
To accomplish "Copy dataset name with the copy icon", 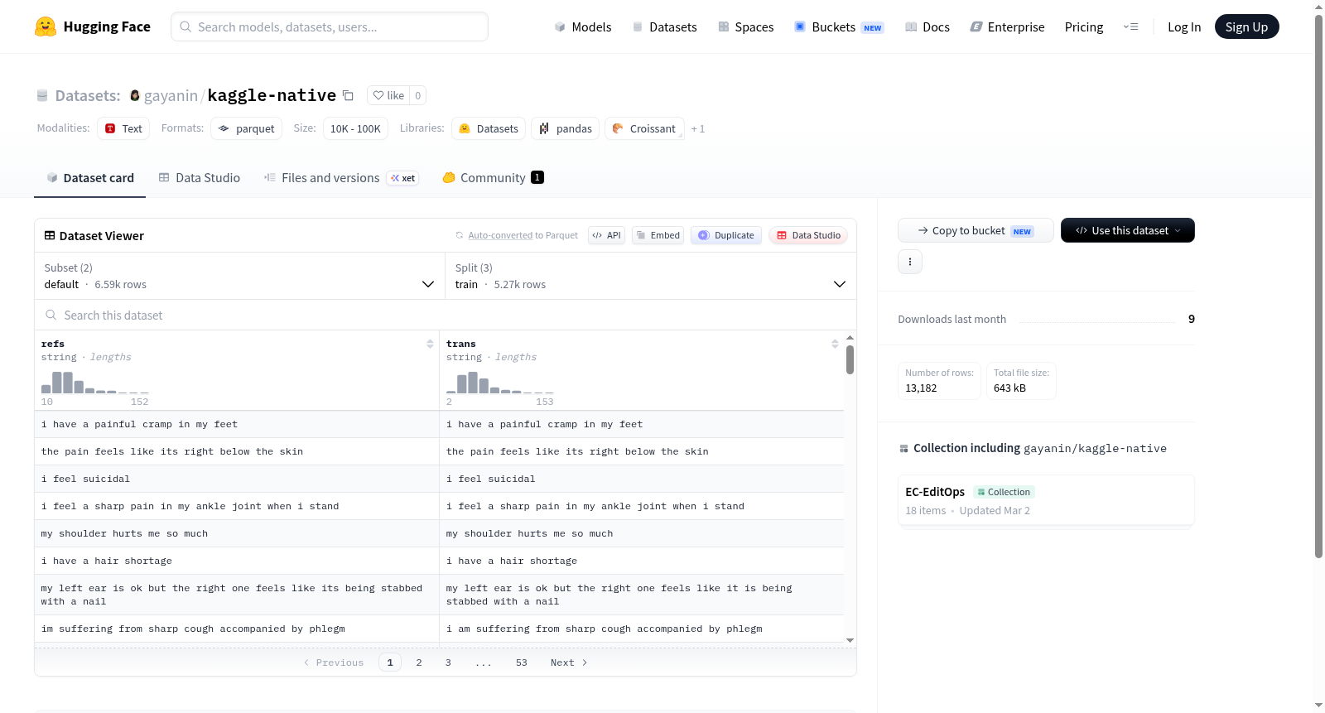I will 349,95.
